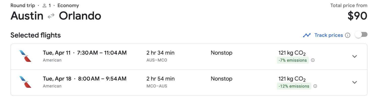Open info icon next to -12% emissions
The width and height of the screenshot is (379, 103).
[x=315, y=86]
